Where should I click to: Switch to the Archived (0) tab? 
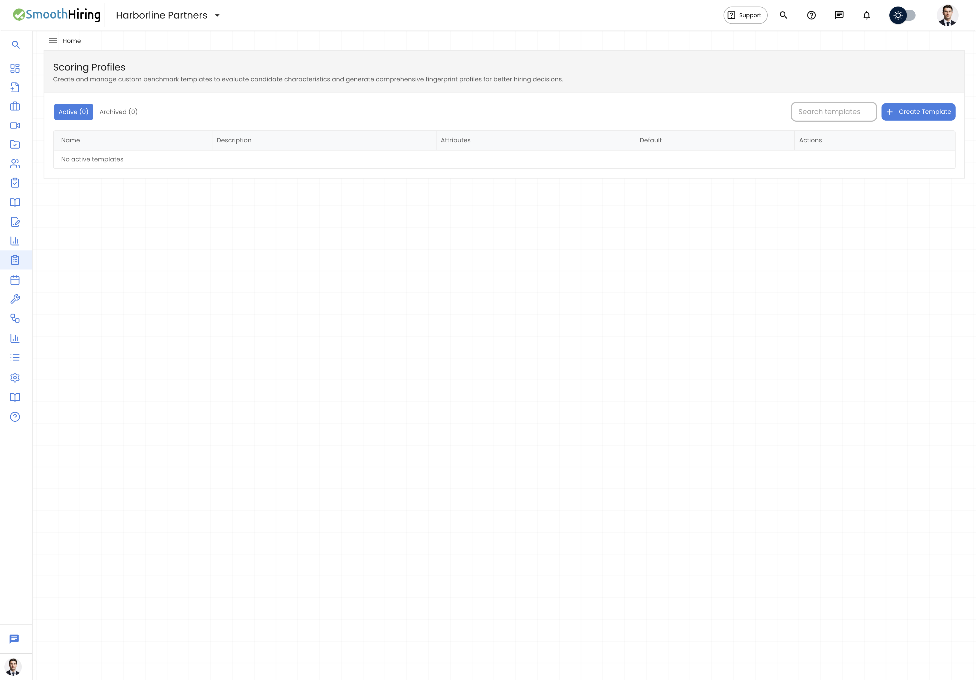(x=119, y=112)
